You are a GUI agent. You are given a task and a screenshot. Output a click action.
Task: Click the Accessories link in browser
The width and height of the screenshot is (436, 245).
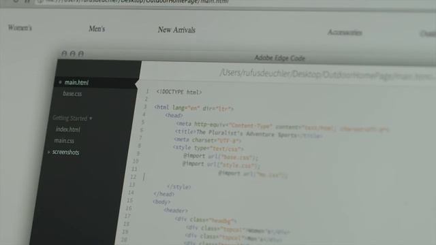345,33
